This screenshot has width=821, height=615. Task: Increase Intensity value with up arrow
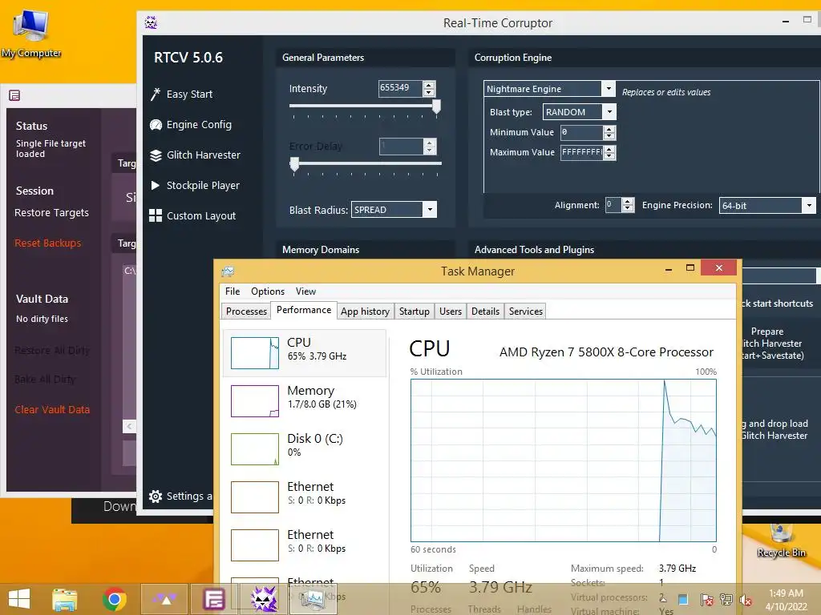[429, 85]
